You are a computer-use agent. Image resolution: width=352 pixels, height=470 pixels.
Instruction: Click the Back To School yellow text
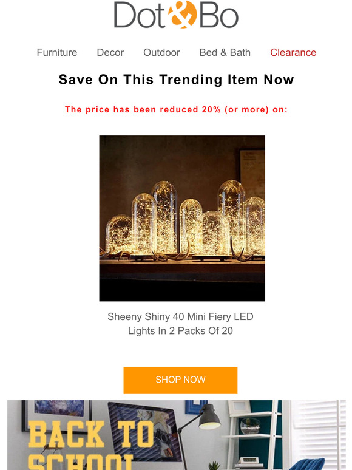click(x=90, y=445)
